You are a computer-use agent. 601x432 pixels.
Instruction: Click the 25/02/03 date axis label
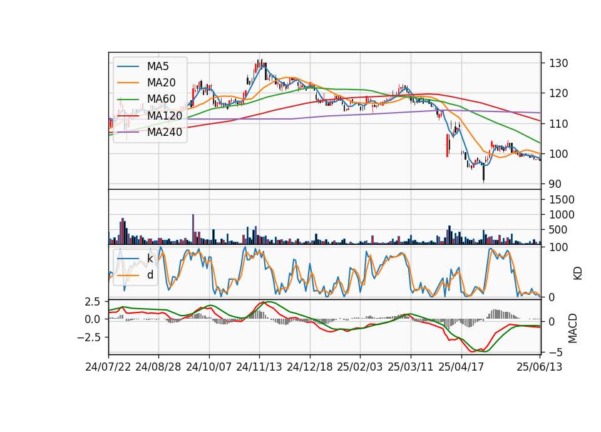tap(360, 367)
